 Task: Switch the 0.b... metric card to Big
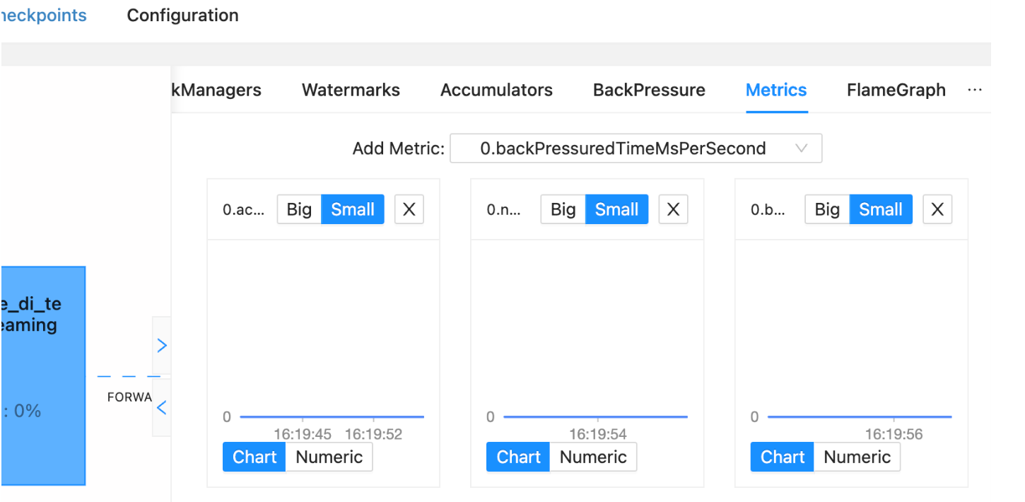[x=827, y=210]
